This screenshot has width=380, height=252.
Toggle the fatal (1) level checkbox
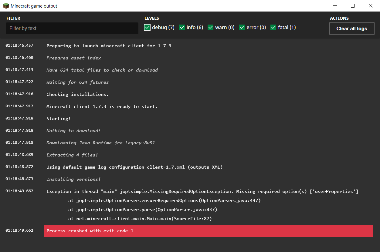click(273, 28)
